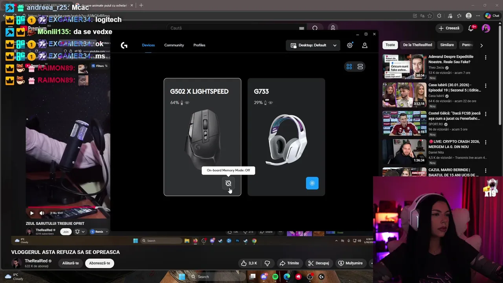Viewport: 503px width, 283px height.
Task: Click the Trimite share button
Action: point(289,263)
